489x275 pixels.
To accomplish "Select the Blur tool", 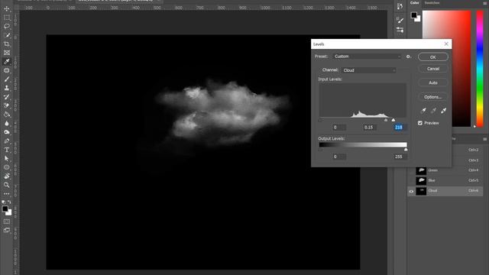I will point(7,123).
